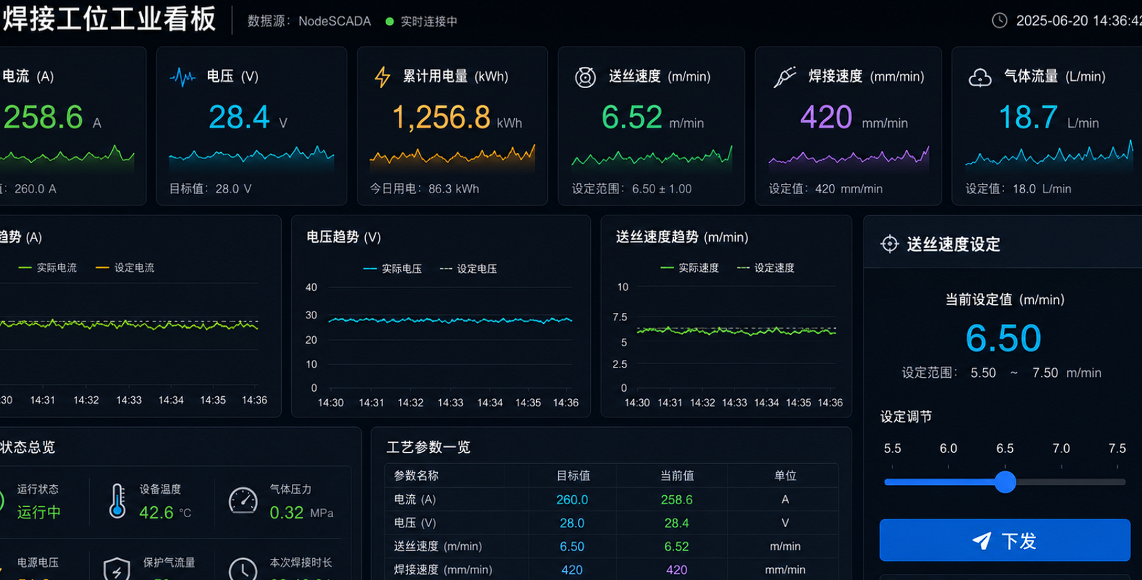Click the 参数名称 column header
This screenshot has height=580, width=1142.
click(x=416, y=475)
